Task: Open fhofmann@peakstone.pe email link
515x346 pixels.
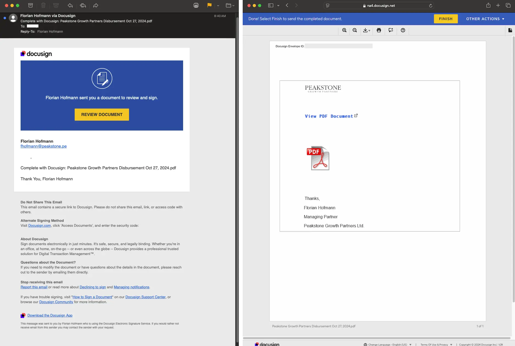Action: (x=44, y=146)
